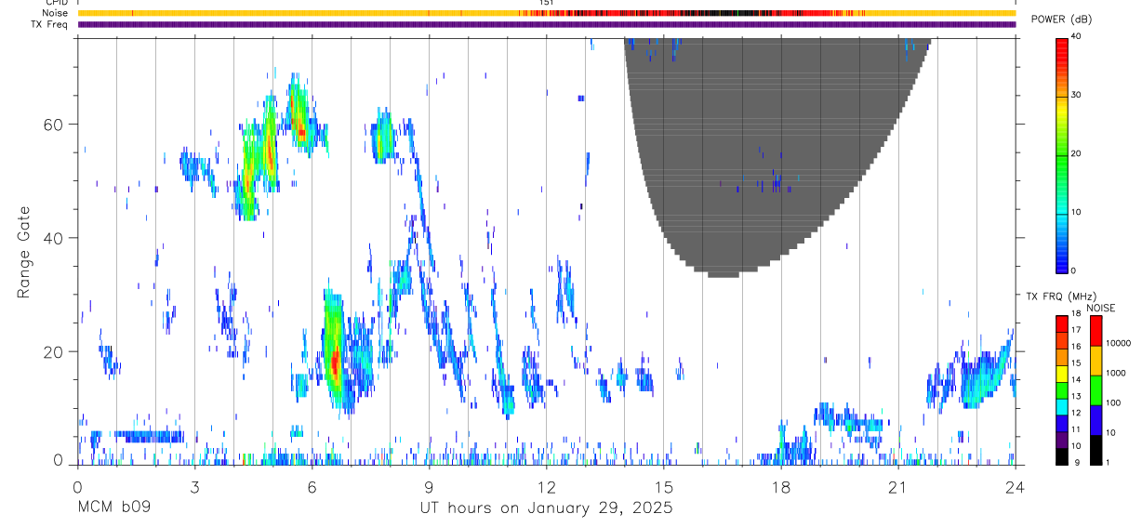Click the purple TX Freq strip

(546, 24)
